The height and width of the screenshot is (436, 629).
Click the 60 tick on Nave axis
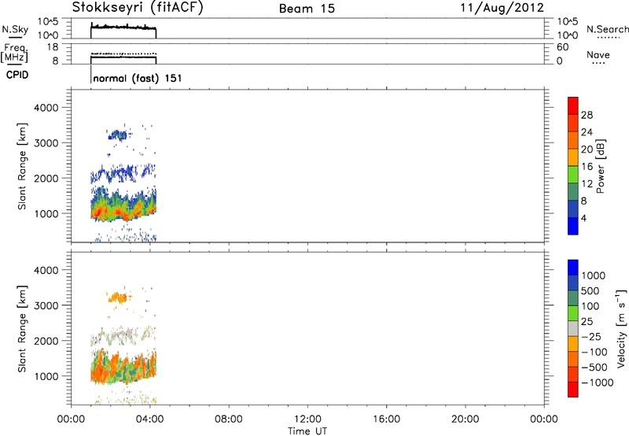pos(562,47)
